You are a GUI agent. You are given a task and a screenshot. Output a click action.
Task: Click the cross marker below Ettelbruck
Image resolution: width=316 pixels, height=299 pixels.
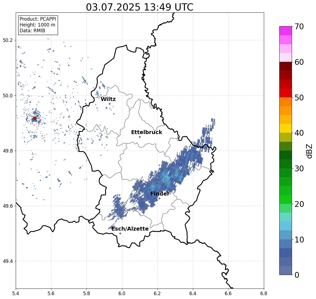pos(140,137)
